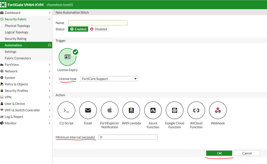Set stitch status to Enabled
The height and width of the screenshot is (164, 267).
78,29
